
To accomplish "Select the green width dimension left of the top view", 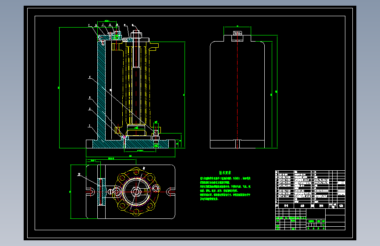I will pyautogui.click(x=71, y=192).
